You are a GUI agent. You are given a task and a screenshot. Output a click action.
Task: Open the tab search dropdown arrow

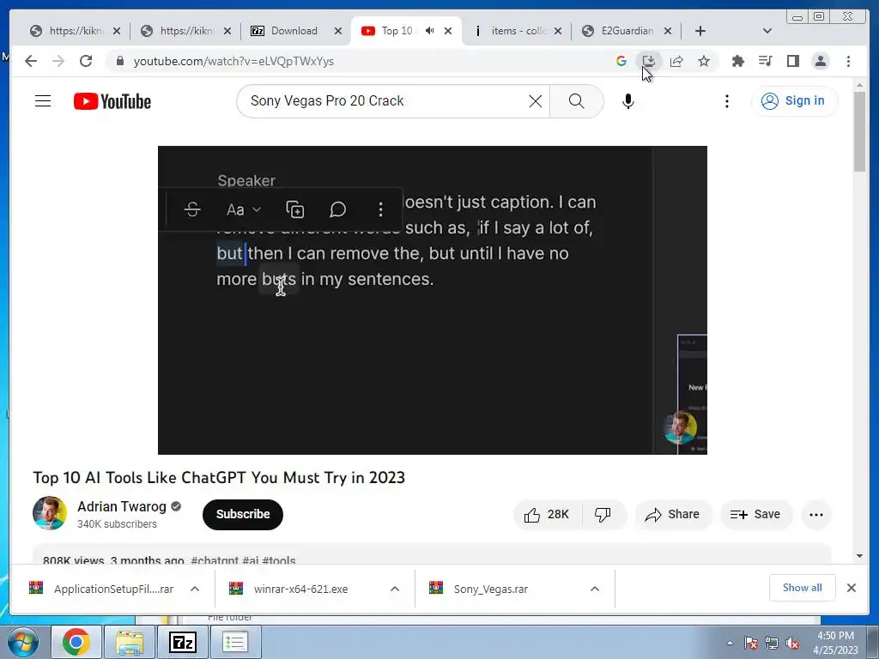click(767, 31)
